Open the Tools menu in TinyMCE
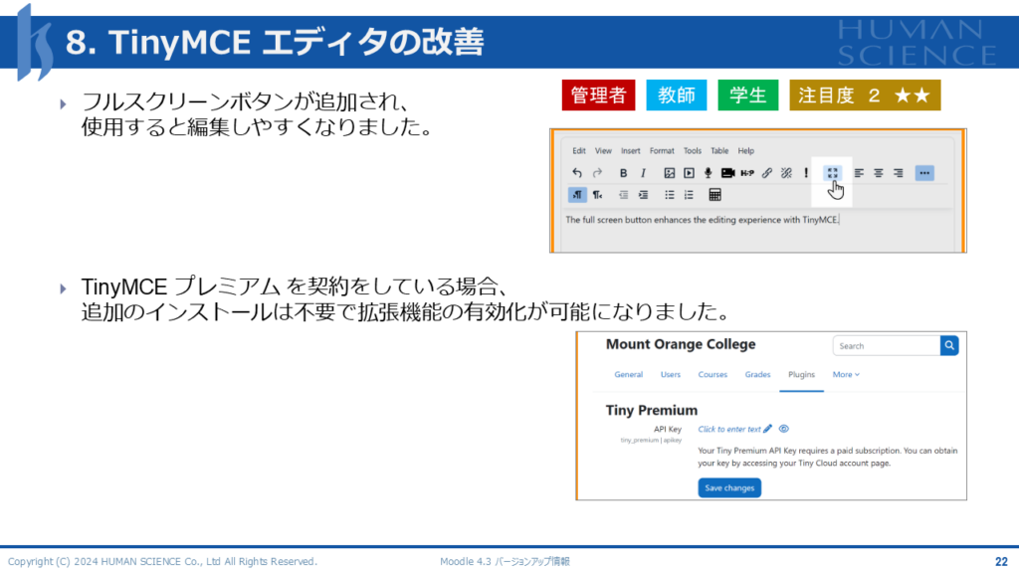 coord(693,151)
